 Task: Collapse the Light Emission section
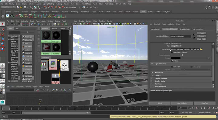coord(160,64)
